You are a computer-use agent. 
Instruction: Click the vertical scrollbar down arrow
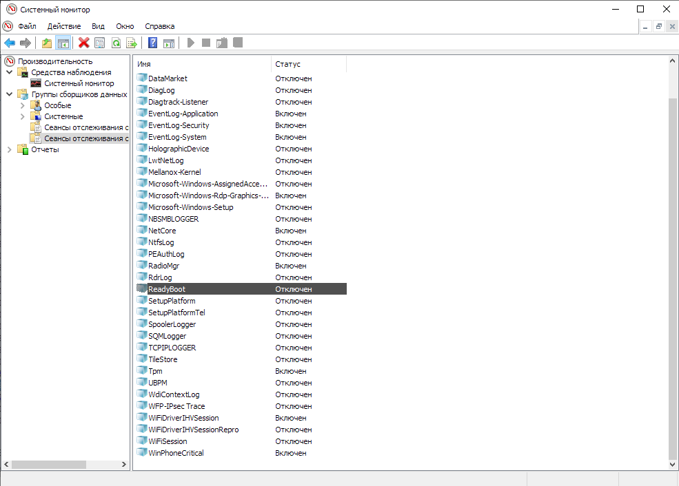point(672,465)
